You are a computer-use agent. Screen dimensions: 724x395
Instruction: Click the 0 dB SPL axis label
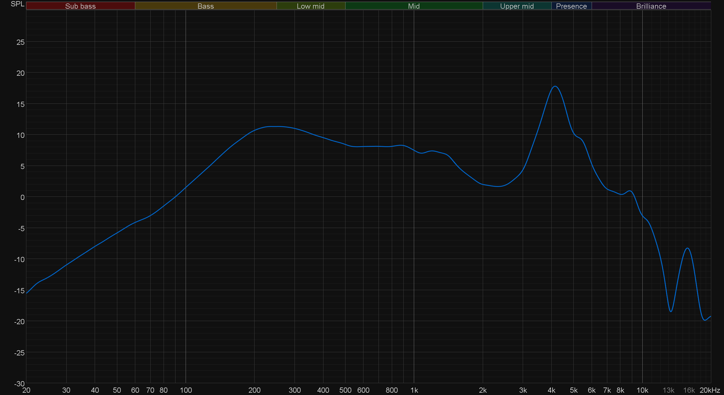click(x=22, y=197)
